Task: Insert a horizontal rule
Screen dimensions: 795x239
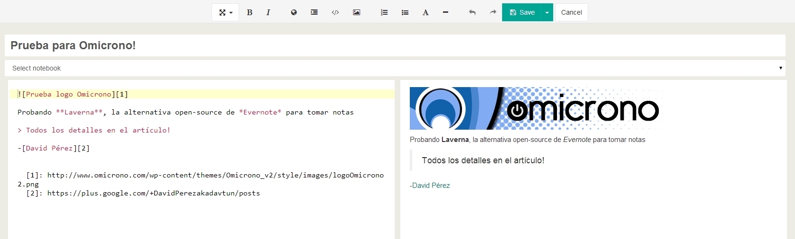Action: [445, 12]
